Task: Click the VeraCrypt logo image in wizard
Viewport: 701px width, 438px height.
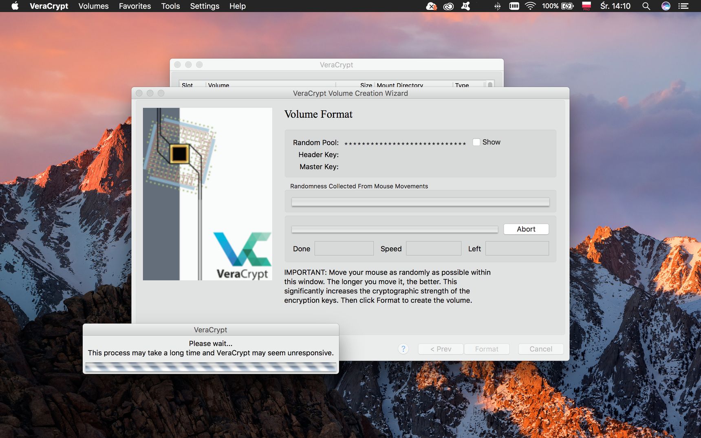Action: (x=242, y=255)
